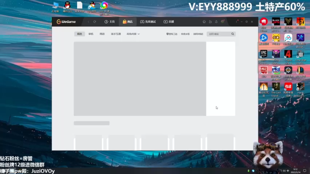310x174 pixels.
Task: Open the 腾讯QQ penguin desktop icon
Action: tap(67, 7)
